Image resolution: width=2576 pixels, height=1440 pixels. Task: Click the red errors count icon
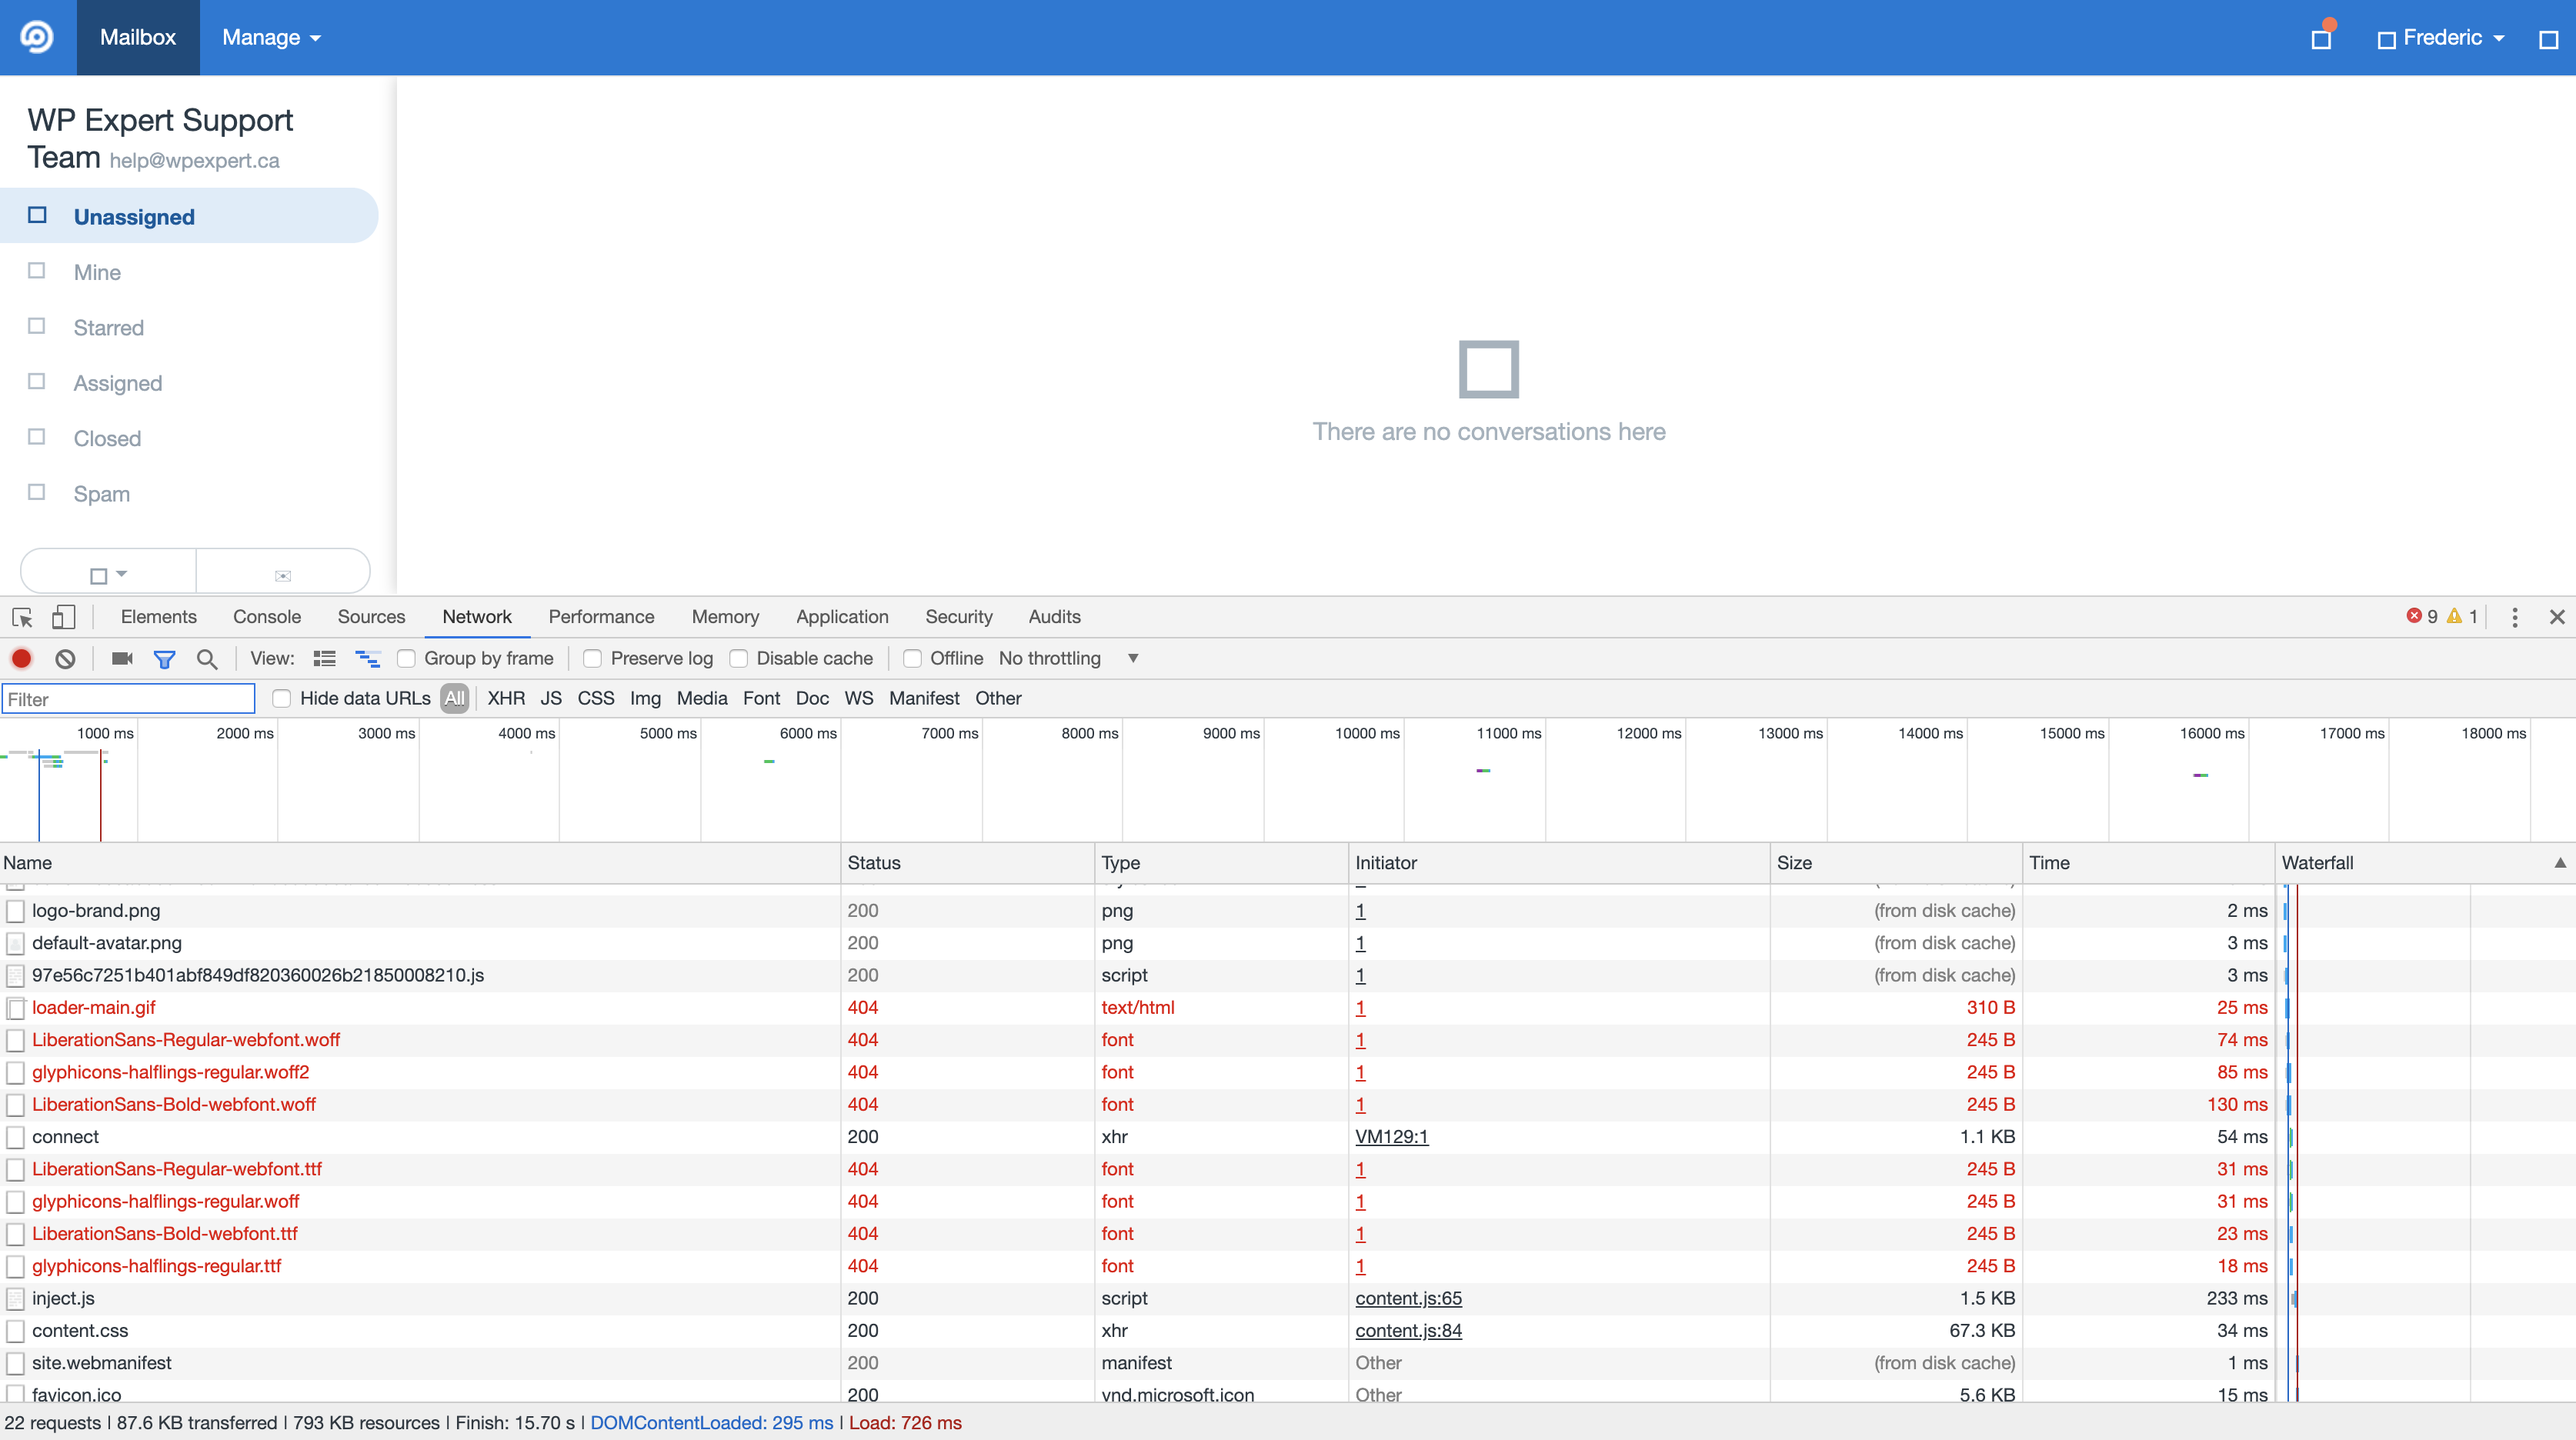[x=2413, y=616]
